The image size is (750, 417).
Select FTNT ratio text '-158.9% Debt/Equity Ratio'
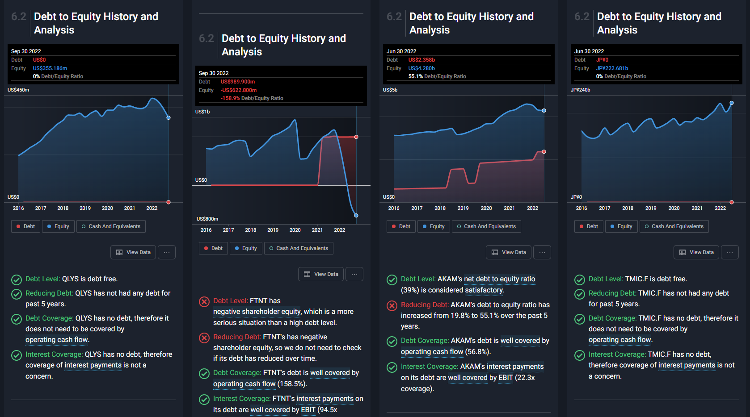(252, 98)
